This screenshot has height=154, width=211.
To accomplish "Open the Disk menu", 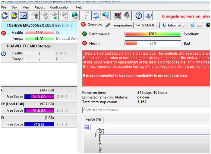I will click(x=14, y=8).
